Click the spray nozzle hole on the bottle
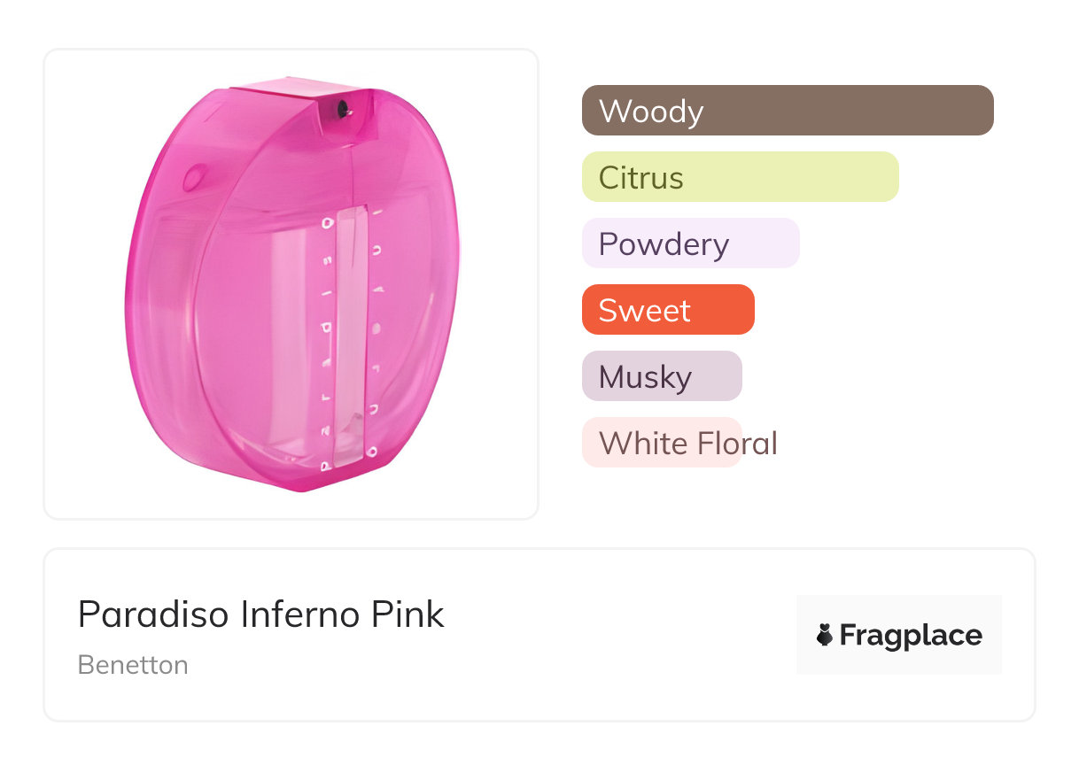Image resolution: width=1079 pixels, height=765 pixels. click(343, 109)
